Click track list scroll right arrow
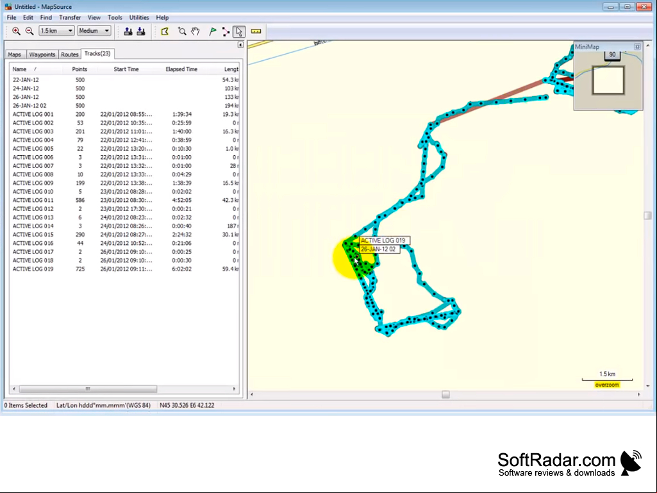This screenshot has width=657, height=493. [234, 389]
